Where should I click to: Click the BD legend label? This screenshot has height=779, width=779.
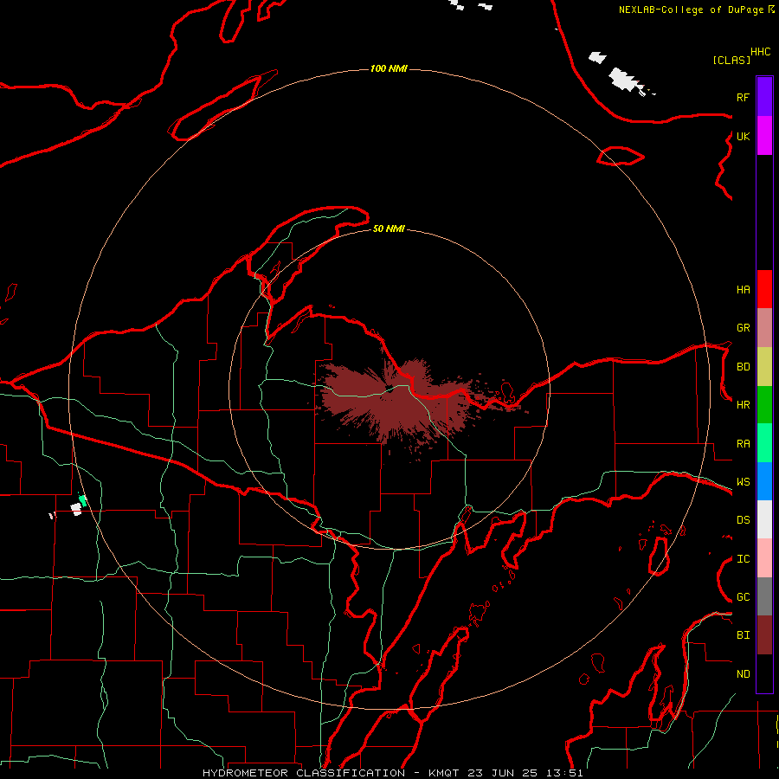743,367
